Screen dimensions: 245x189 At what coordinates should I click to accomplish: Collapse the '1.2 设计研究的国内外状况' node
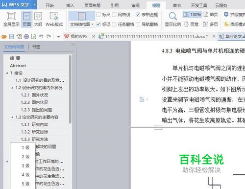pos(12,88)
